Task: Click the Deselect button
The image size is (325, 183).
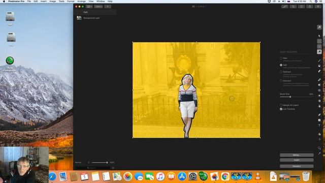Action: 297,166
